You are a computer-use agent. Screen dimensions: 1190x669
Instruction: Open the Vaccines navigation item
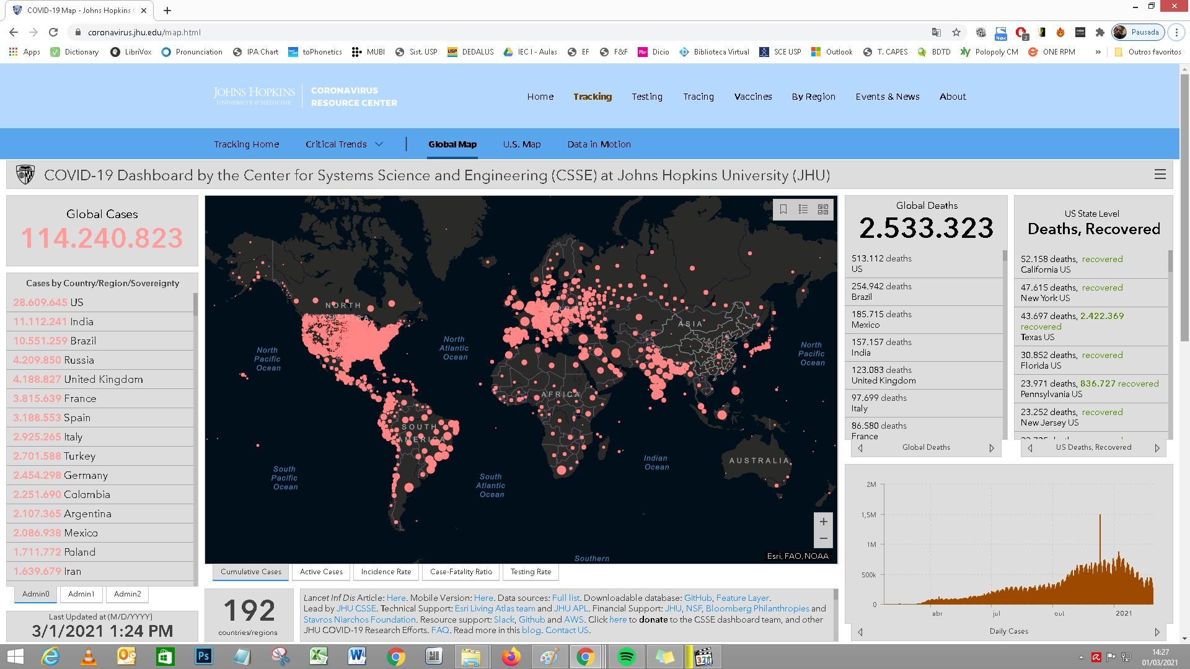click(x=753, y=97)
